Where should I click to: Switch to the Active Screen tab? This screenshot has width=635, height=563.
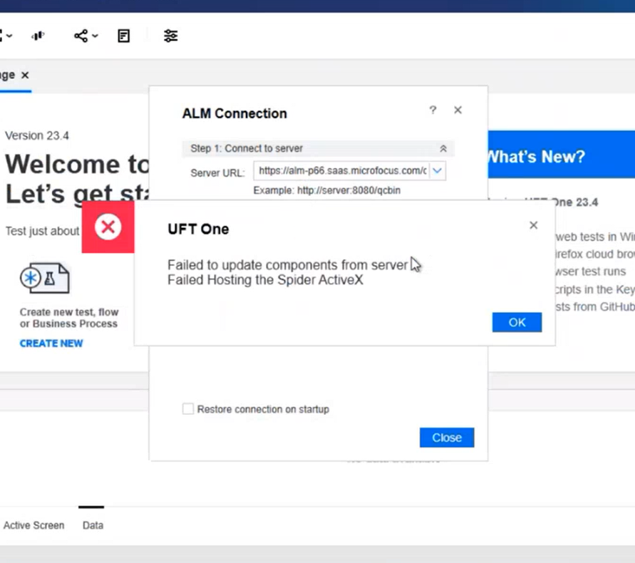point(33,525)
